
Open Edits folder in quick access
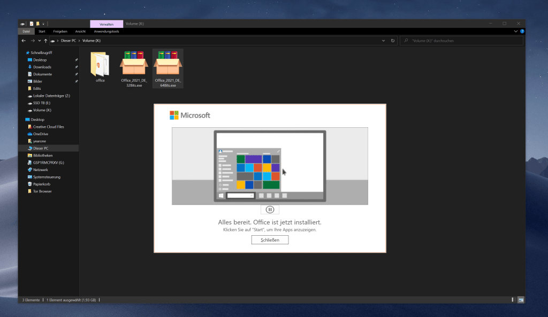coord(34,89)
